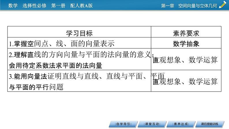Image resolution: width=229 pixels, height=129 pixels.
Task: Select the 学习目标 table column header
Action: point(79,33)
